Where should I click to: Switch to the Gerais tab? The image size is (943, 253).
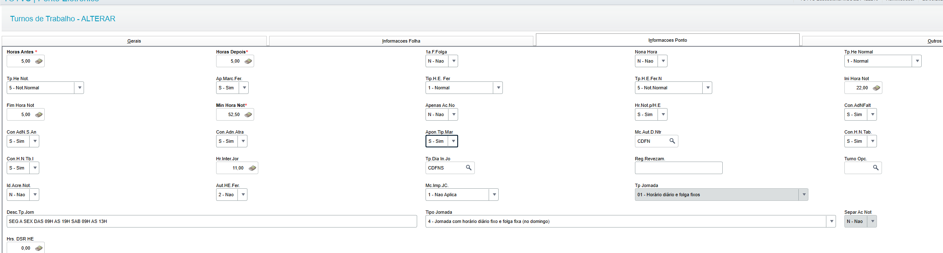(x=134, y=41)
